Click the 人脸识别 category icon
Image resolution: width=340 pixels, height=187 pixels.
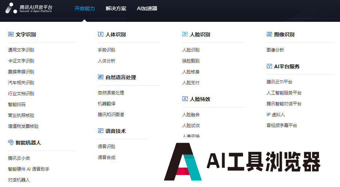185,34
